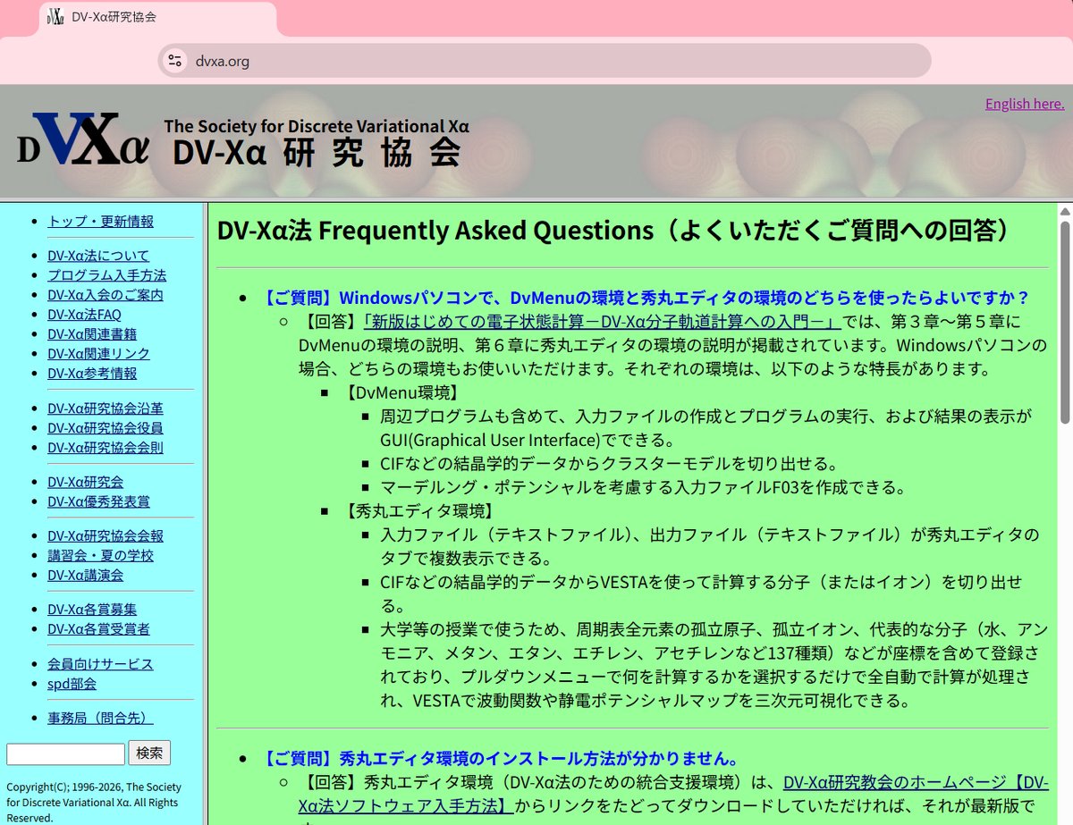Click the scrollbar up arrow

coord(1064,210)
